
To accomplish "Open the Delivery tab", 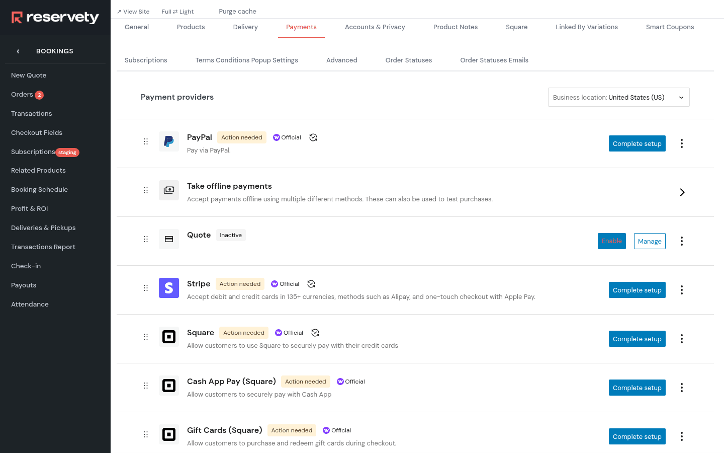I will (245, 27).
